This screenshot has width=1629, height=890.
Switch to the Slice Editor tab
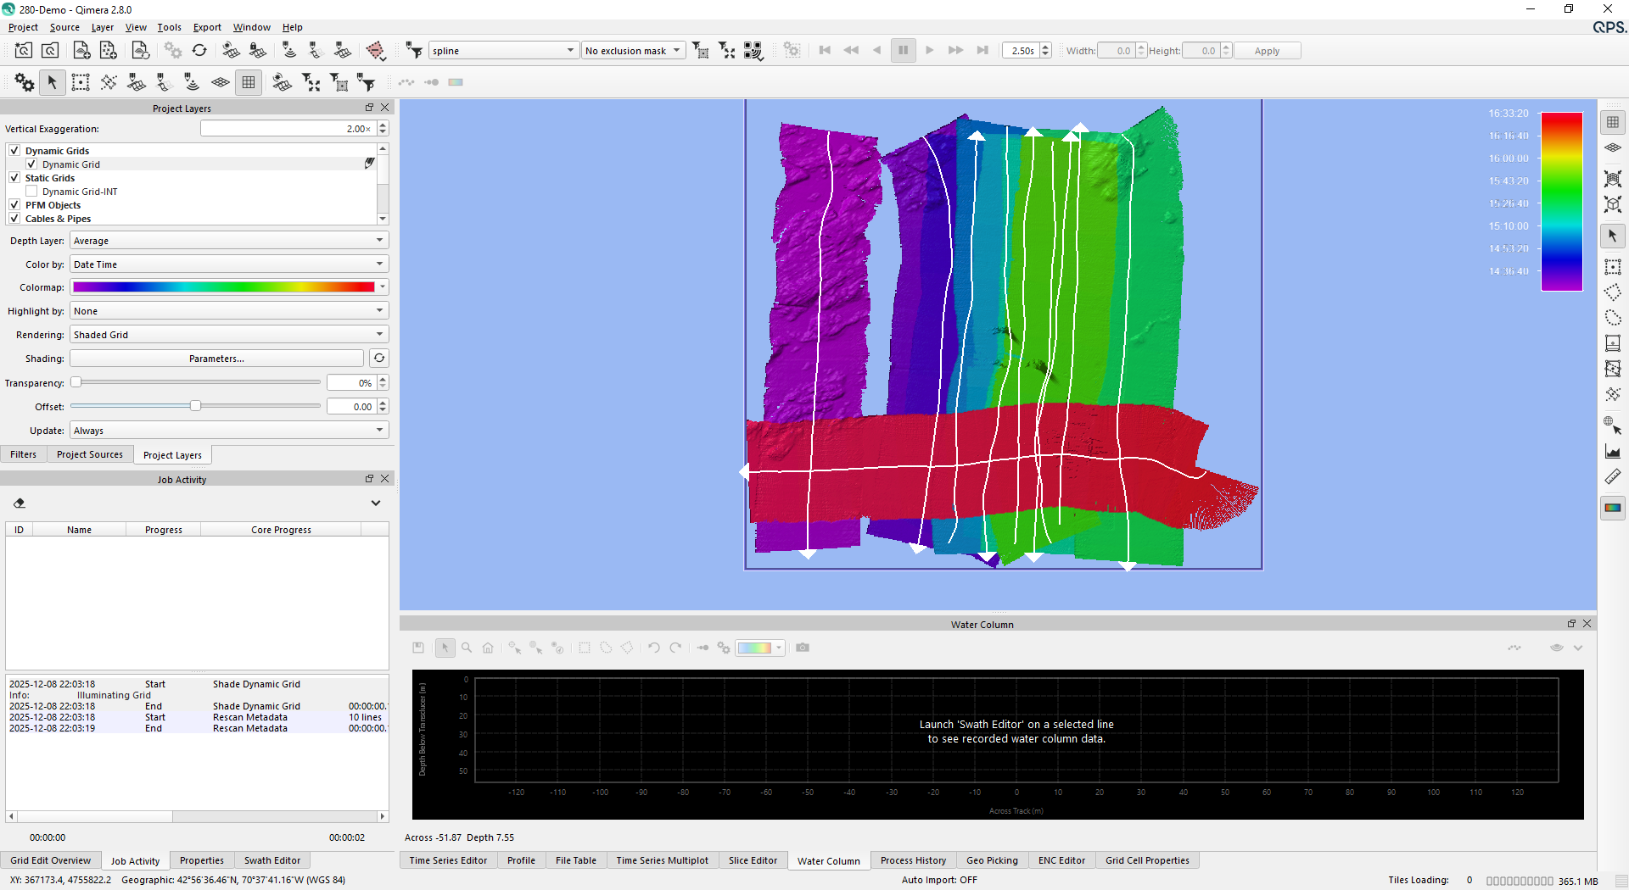click(x=752, y=860)
